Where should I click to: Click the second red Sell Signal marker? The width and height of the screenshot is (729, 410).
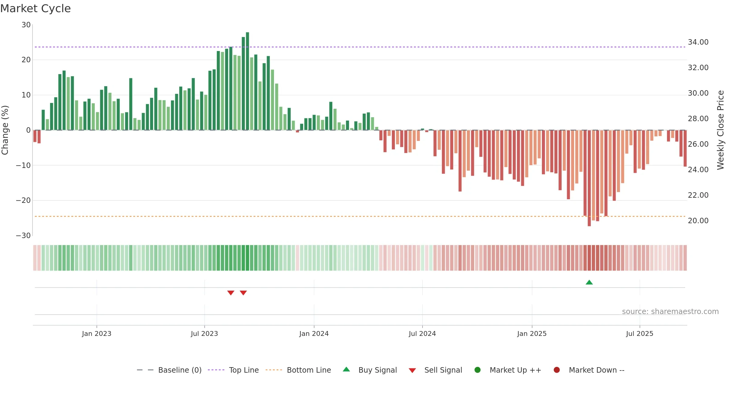point(243,293)
